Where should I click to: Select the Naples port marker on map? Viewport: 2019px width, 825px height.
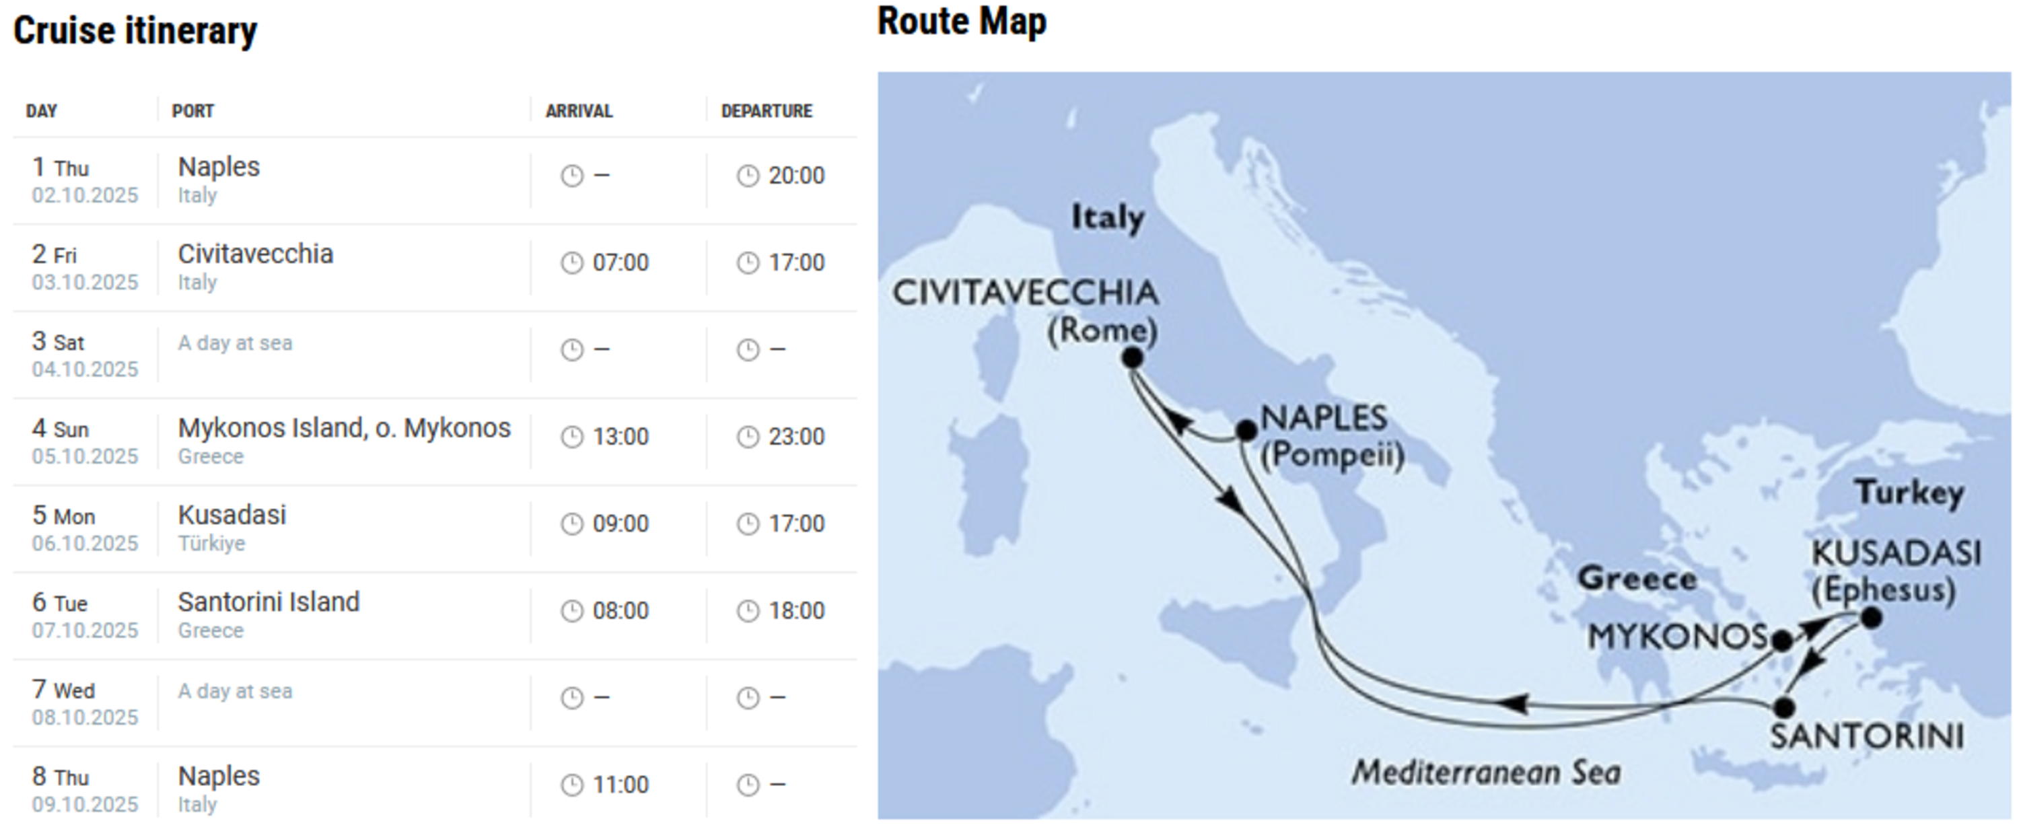[1246, 429]
